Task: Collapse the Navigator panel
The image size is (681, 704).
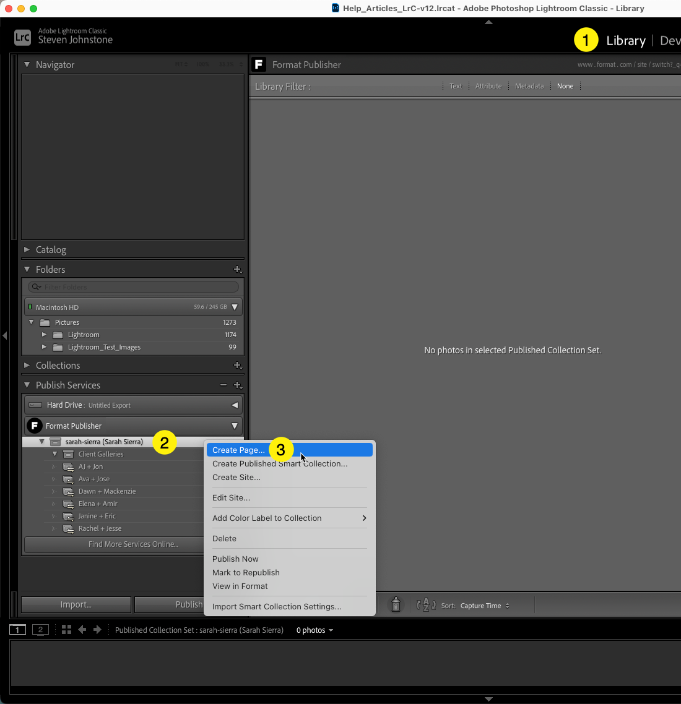Action: [27, 64]
